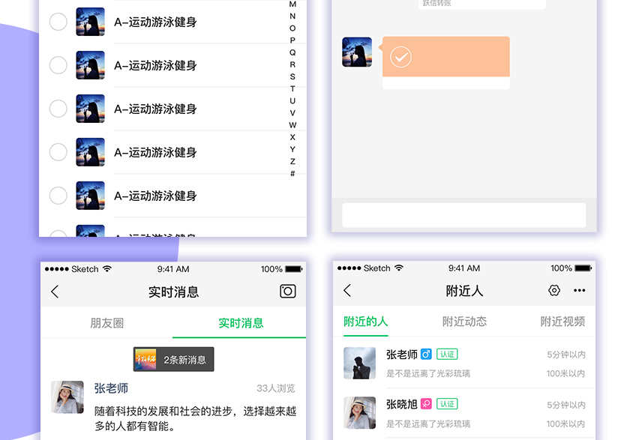Image resolution: width=636 pixels, height=440 pixels.
Task: Jump to letter Y in alphabet index
Action: [292, 149]
